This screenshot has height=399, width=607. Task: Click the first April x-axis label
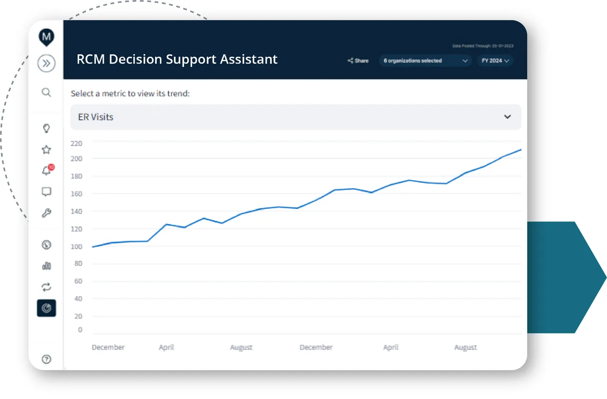pyautogui.click(x=166, y=347)
